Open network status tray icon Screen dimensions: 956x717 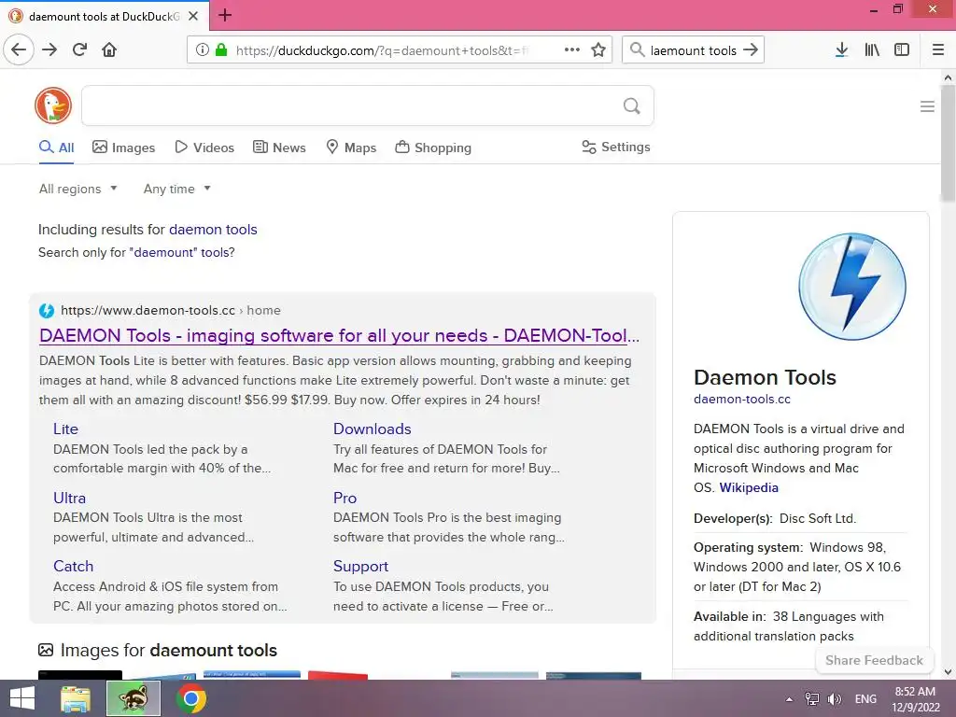pyautogui.click(x=812, y=699)
